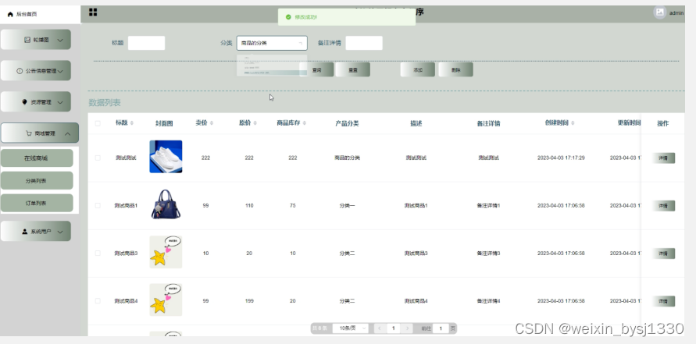Collapse the 商城管理 menu chevron
Viewport: 696px width, 344px height.
point(67,133)
